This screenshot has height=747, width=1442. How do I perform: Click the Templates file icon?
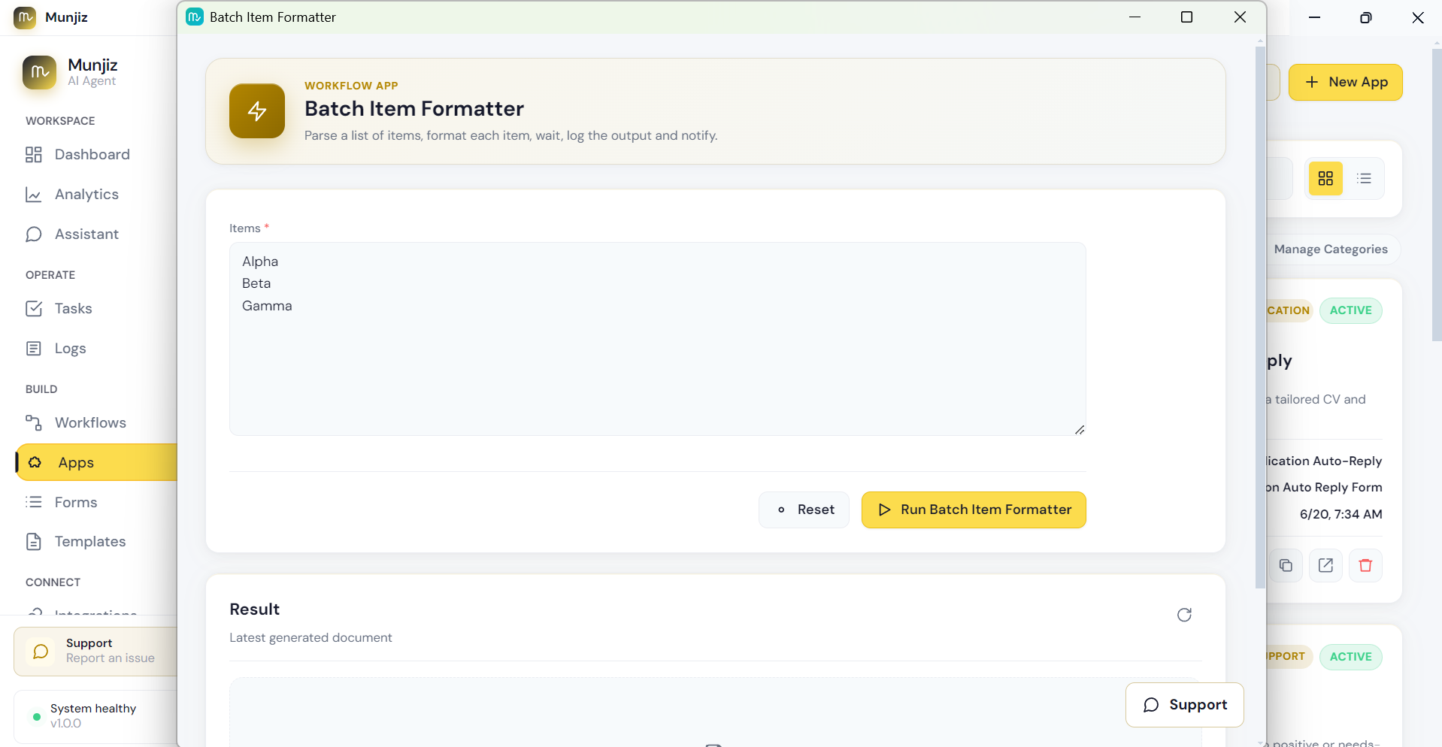[x=34, y=541]
